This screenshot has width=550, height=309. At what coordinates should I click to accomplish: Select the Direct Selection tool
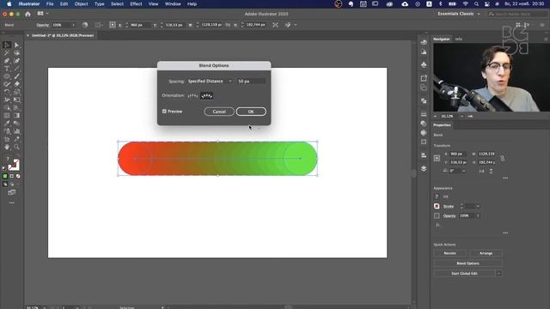(x=16, y=45)
